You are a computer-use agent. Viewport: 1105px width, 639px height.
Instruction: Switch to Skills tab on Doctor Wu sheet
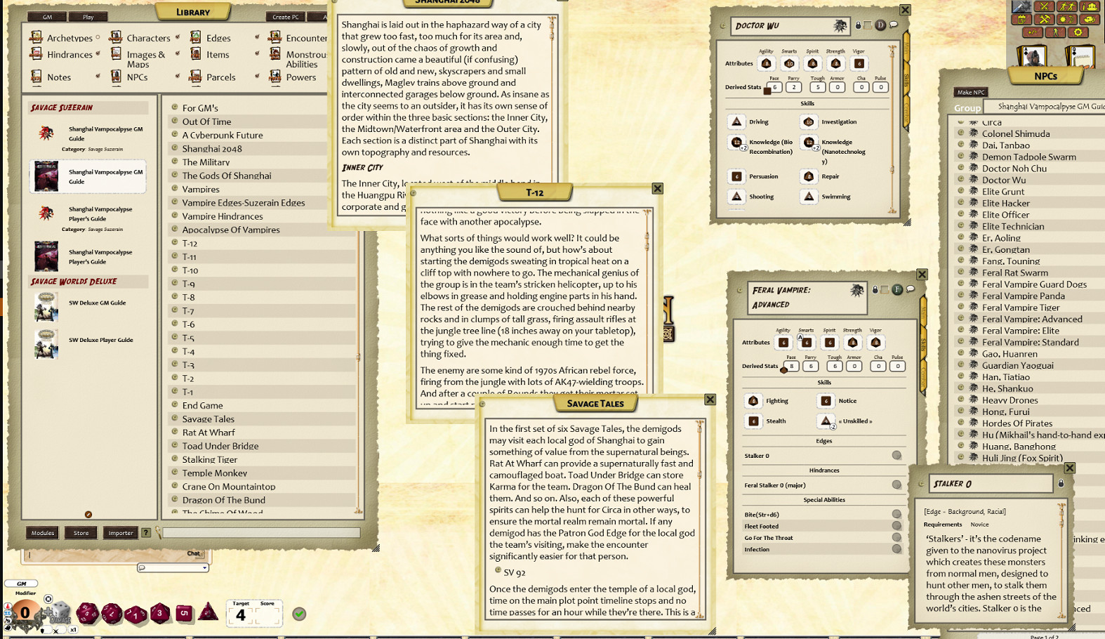pyautogui.click(x=906, y=79)
